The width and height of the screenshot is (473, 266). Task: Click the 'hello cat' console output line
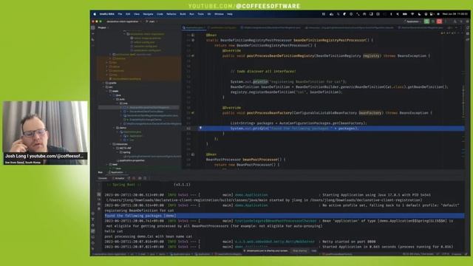pos(113,231)
